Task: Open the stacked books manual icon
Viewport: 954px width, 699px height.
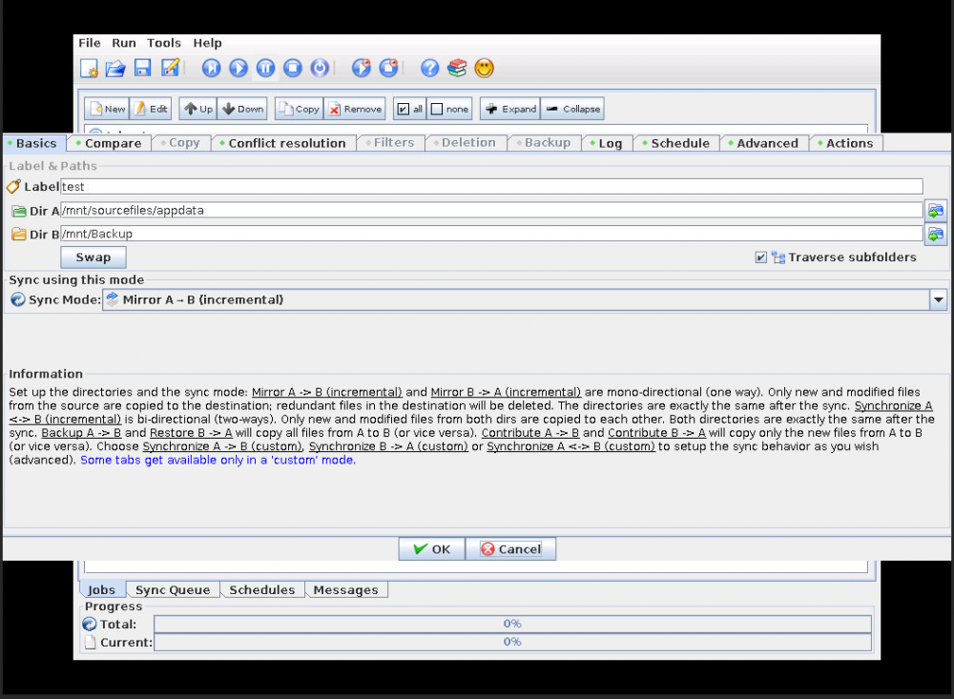Action: (457, 68)
